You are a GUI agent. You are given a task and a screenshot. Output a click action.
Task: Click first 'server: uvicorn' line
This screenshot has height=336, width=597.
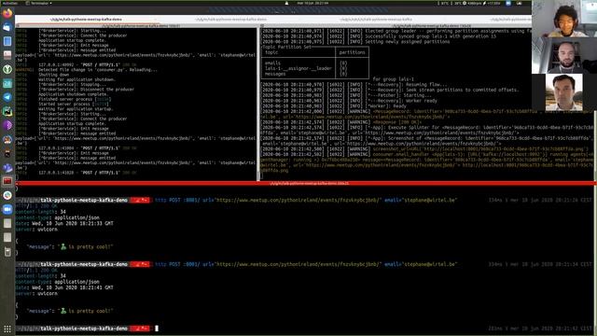coord(37,230)
